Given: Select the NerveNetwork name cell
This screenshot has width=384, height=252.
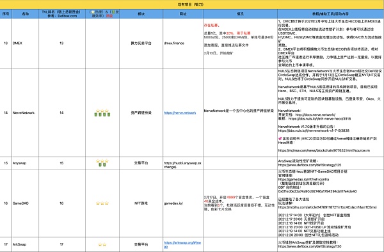Looking at the screenshot, I should click(x=25, y=113).
